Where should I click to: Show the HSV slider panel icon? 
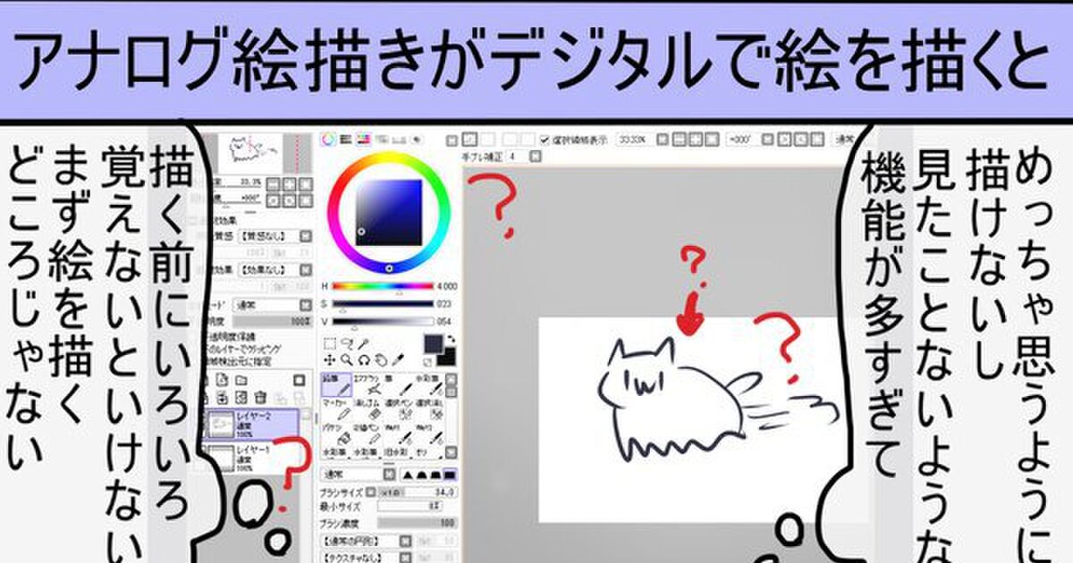coord(362,139)
